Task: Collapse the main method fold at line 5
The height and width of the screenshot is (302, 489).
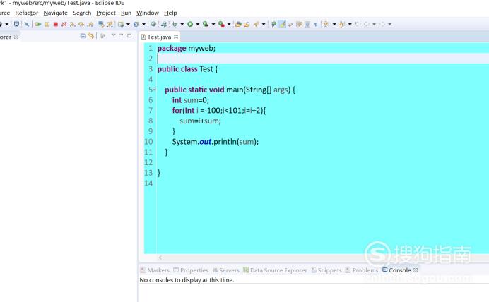Action: [154, 90]
